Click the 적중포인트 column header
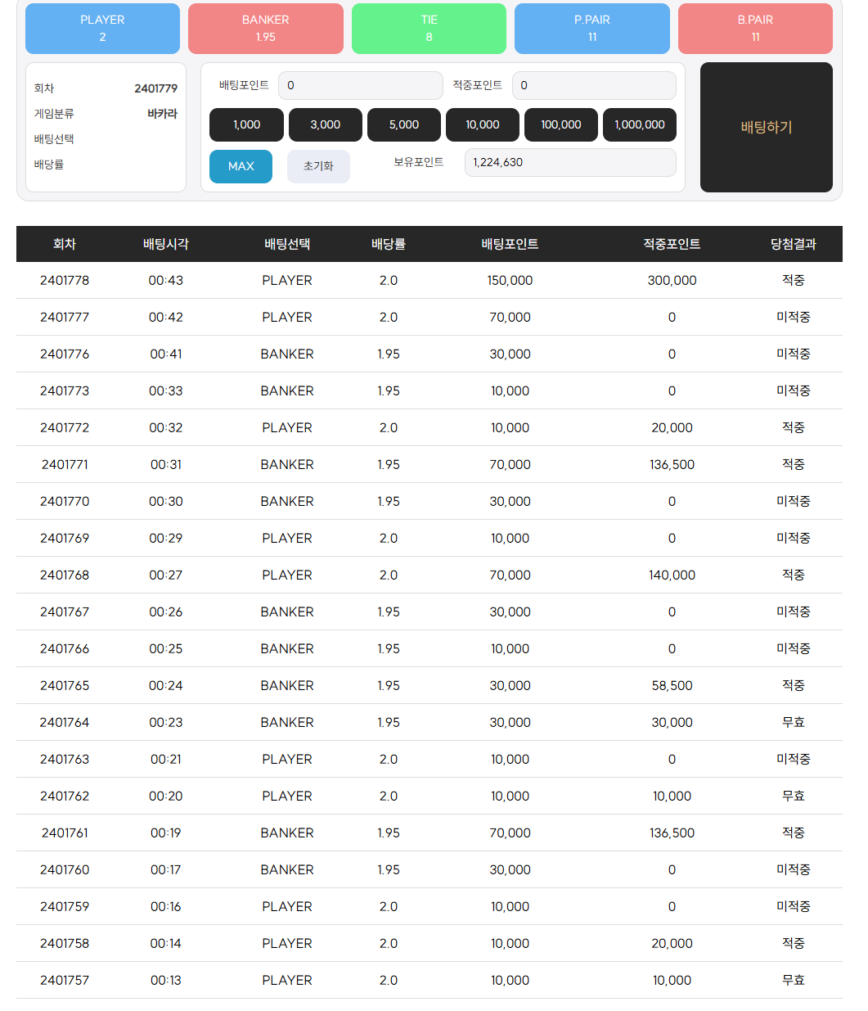 click(672, 244)
